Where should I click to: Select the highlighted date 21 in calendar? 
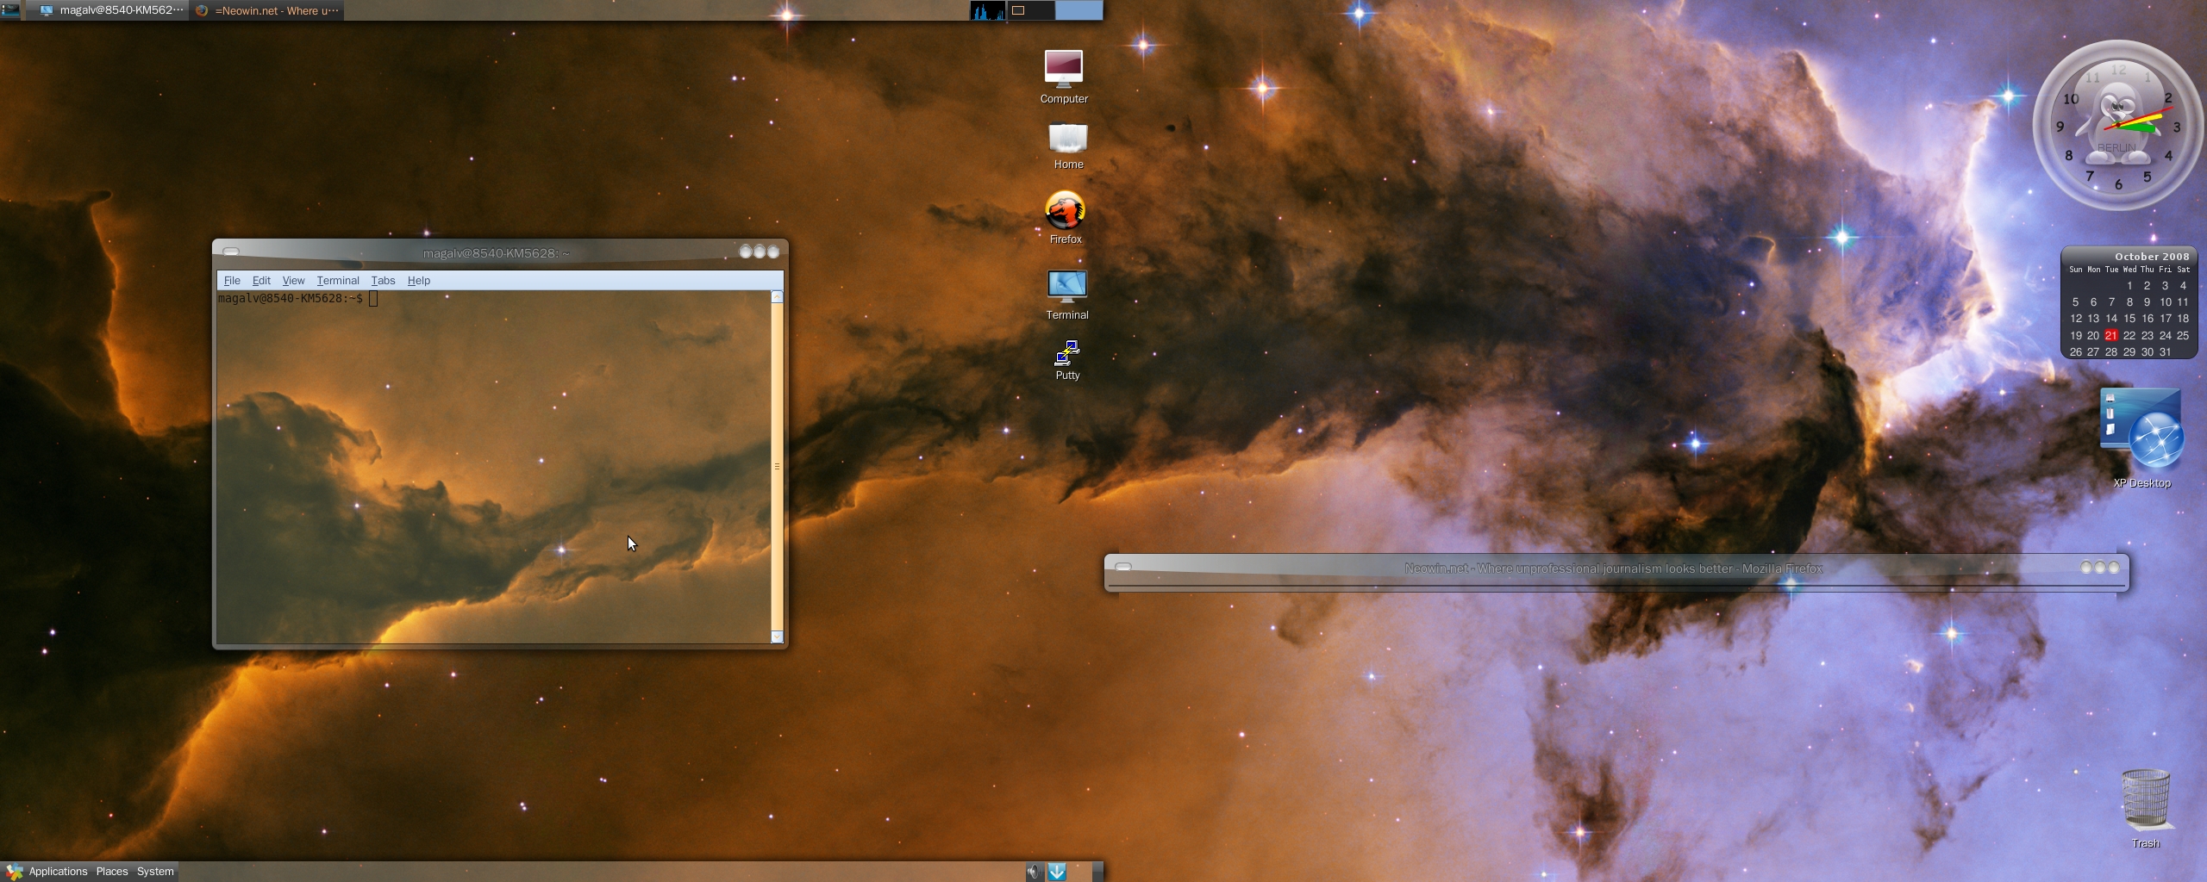(2111, 336)
